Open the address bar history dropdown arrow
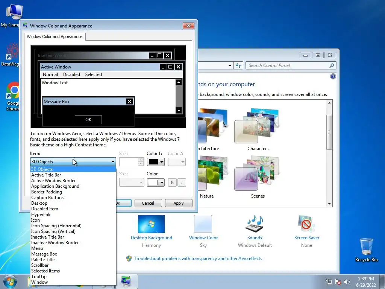This screenshot has height=289, width=385. tap(230, 65)
